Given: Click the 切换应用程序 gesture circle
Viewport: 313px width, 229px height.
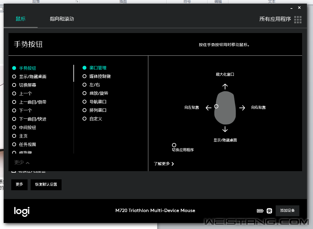Looking at the screenshot, I should tap(174, 145).
